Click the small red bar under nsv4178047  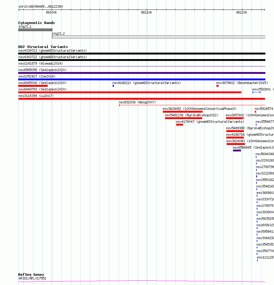(179, 125)
